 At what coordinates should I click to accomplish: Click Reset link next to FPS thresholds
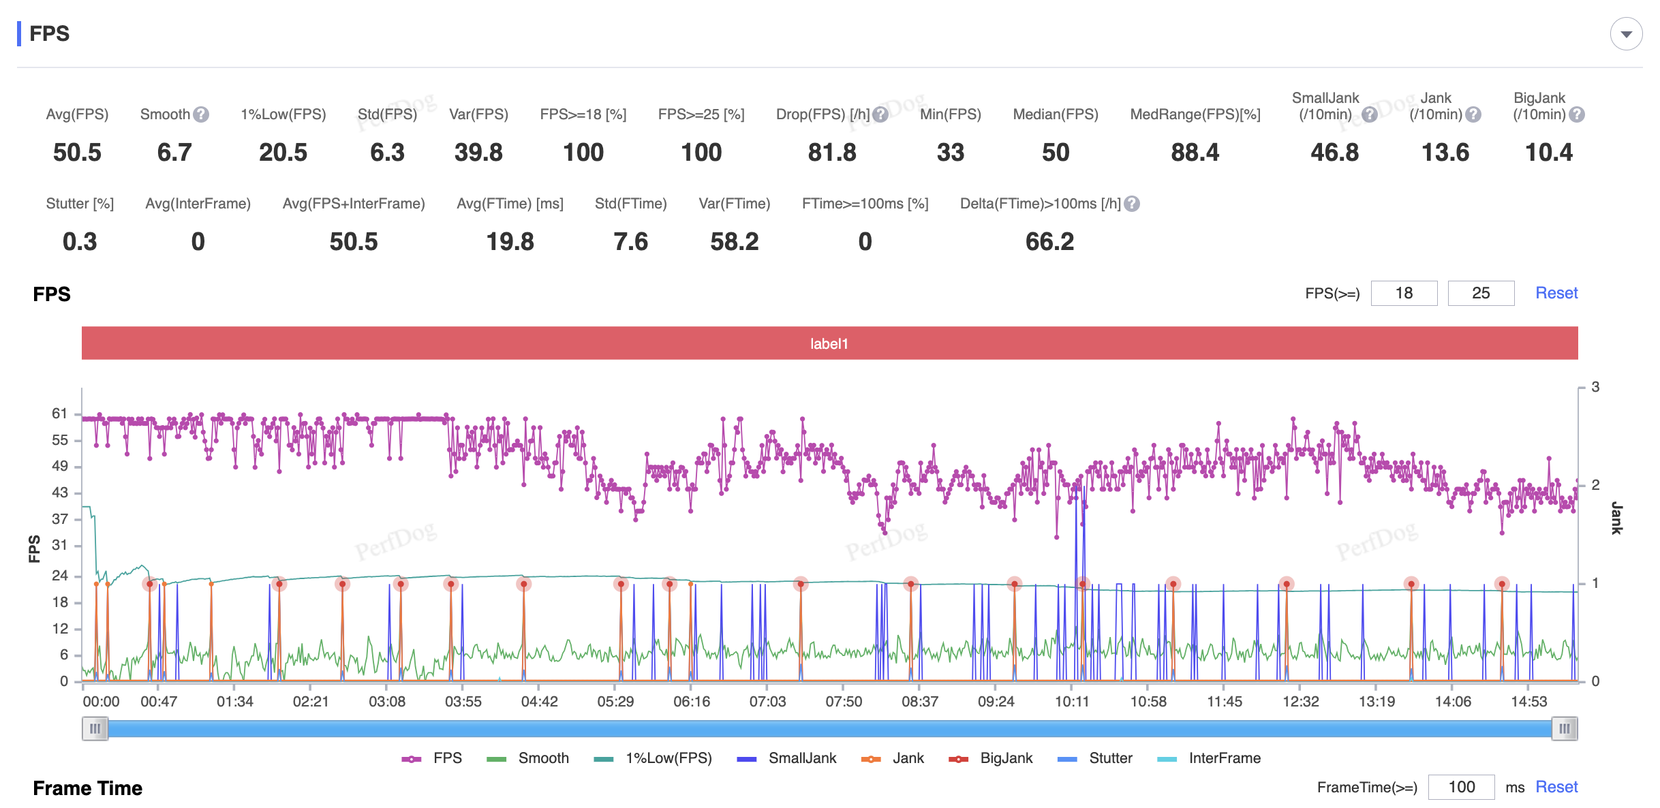tap(1556, 293)
